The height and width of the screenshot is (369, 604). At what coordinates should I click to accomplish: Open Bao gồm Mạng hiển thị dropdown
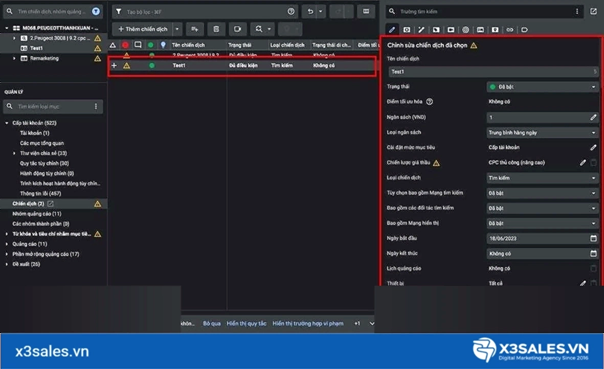coord(542,223)
